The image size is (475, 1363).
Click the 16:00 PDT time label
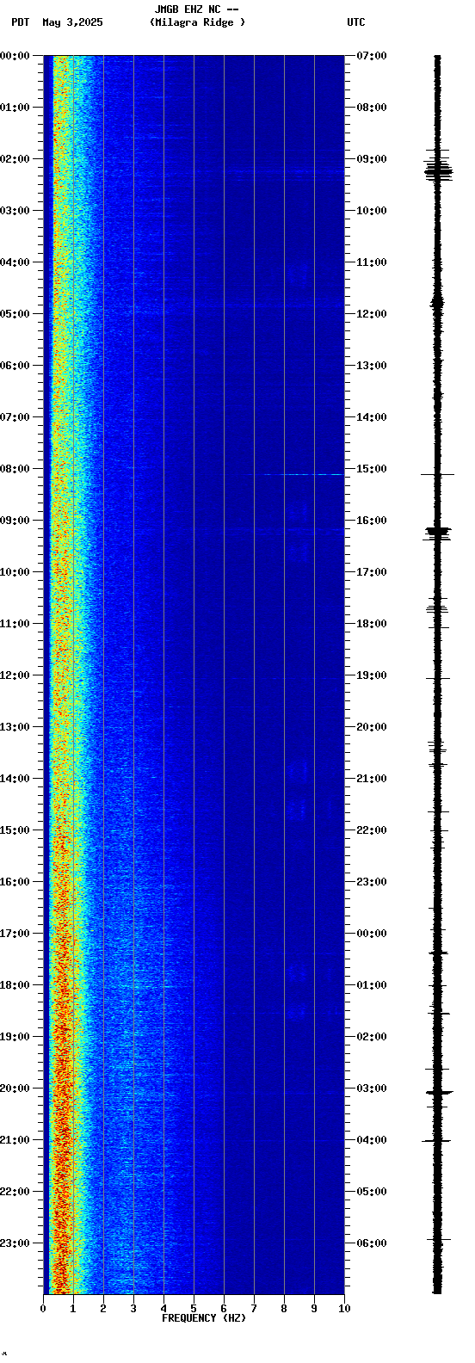pyautogui.click(x=15, y=882)
